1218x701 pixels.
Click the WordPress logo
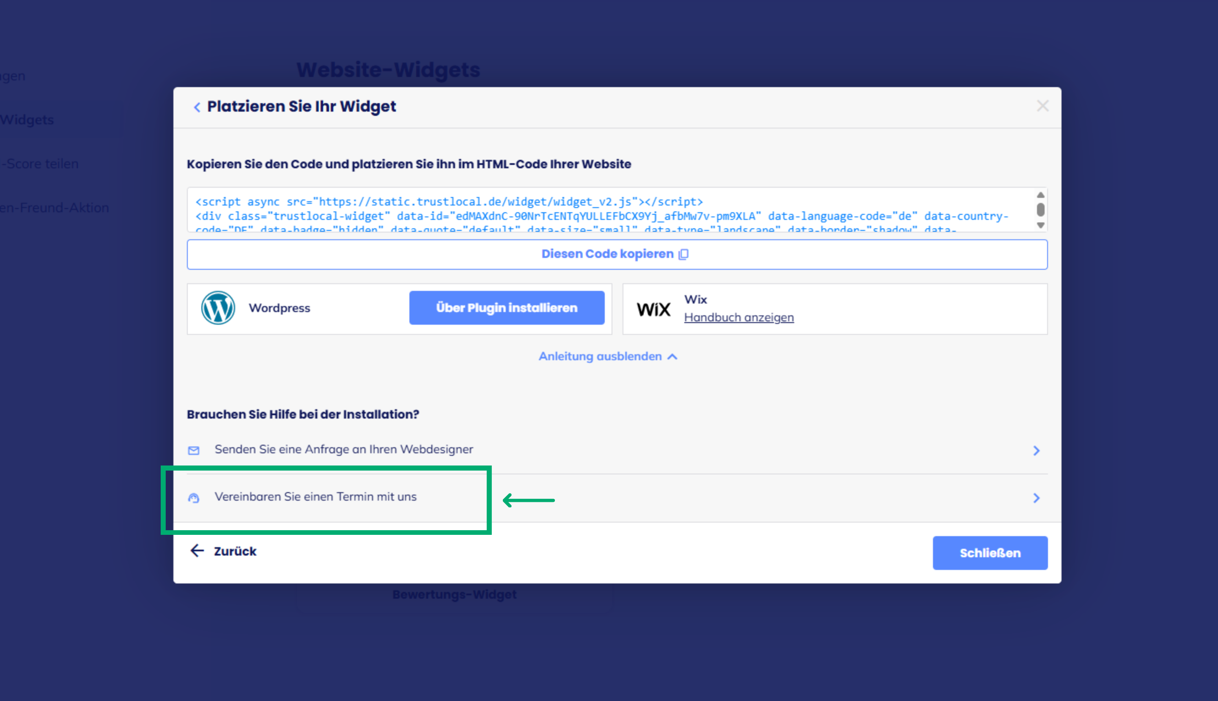[x=218, y=308]
